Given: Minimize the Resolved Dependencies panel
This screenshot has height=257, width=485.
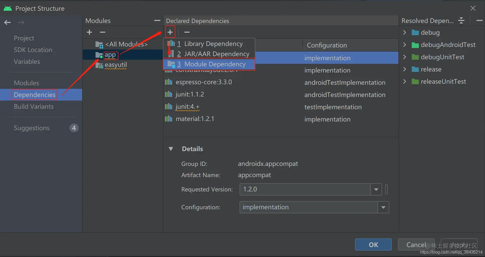Looking at the screenshot, I should click(x=479, y=21).
